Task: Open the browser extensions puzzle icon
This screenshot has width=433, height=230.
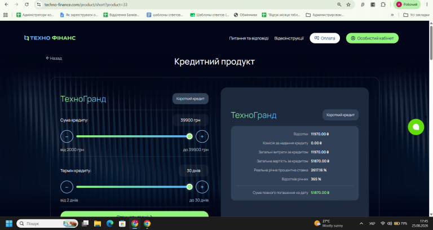Action: 383,5
